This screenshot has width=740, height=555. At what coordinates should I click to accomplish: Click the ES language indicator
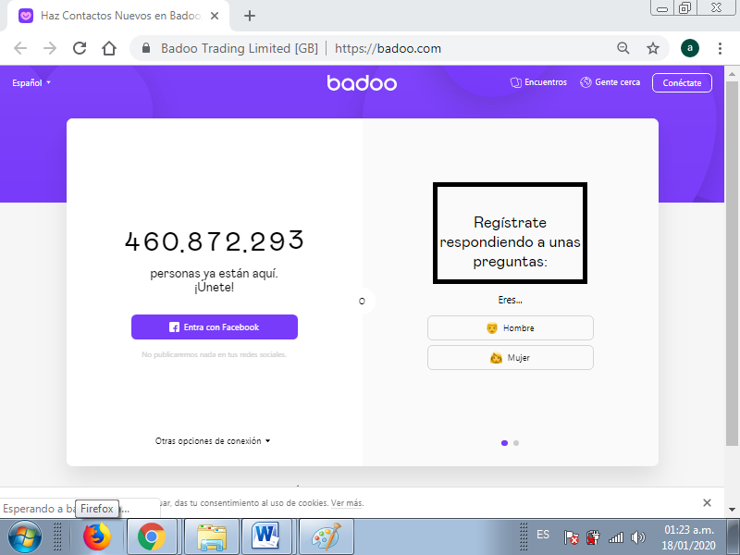(543, 535)
